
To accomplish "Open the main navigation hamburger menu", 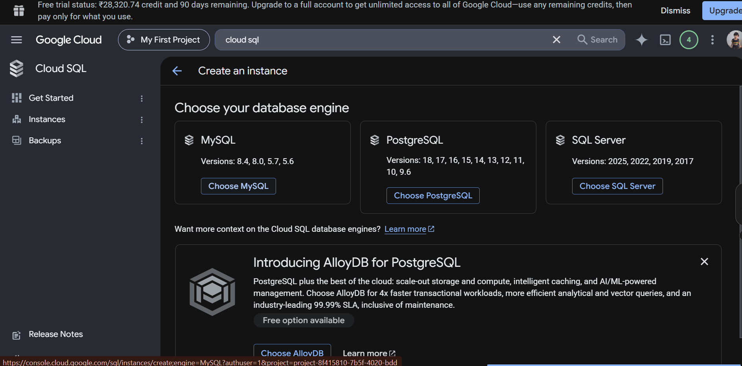I will click(17, 40).
